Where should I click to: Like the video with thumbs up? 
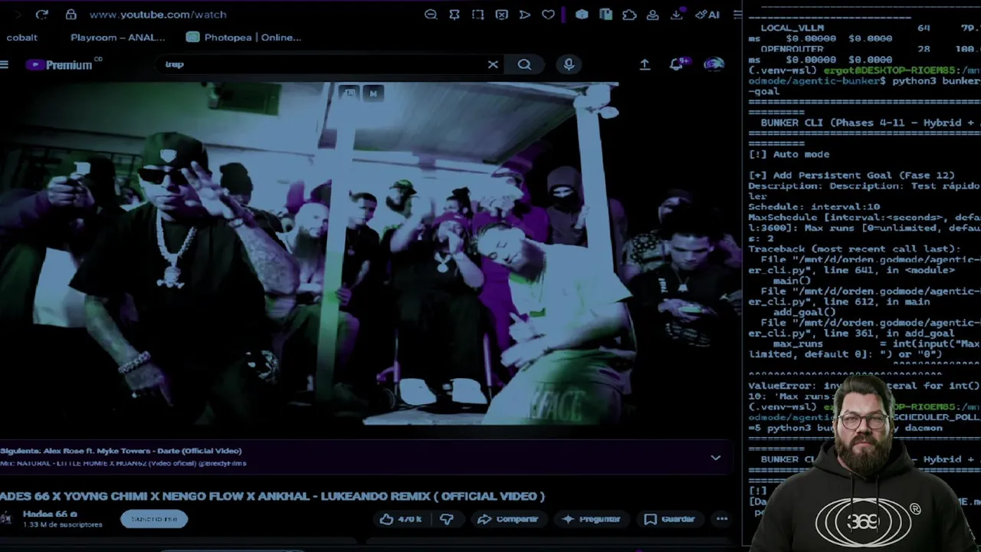point(401,519)
